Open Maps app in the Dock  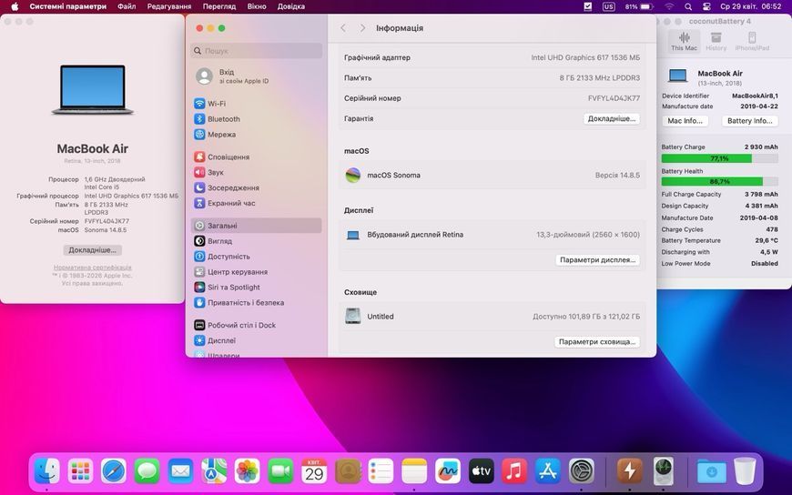[x=214, y=471]
